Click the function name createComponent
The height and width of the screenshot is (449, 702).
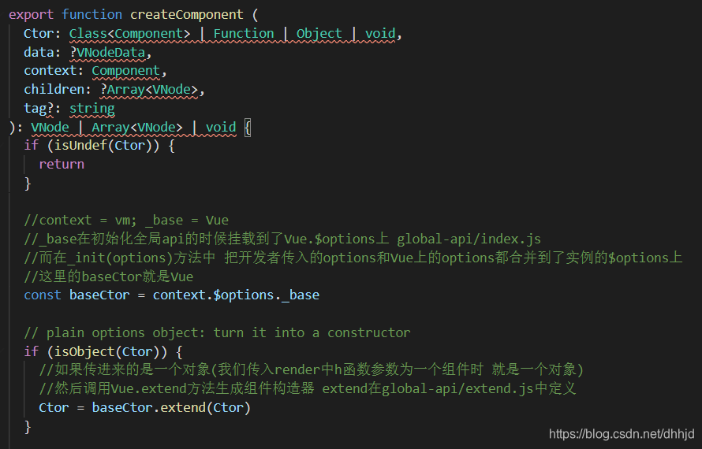click(187, 14)
